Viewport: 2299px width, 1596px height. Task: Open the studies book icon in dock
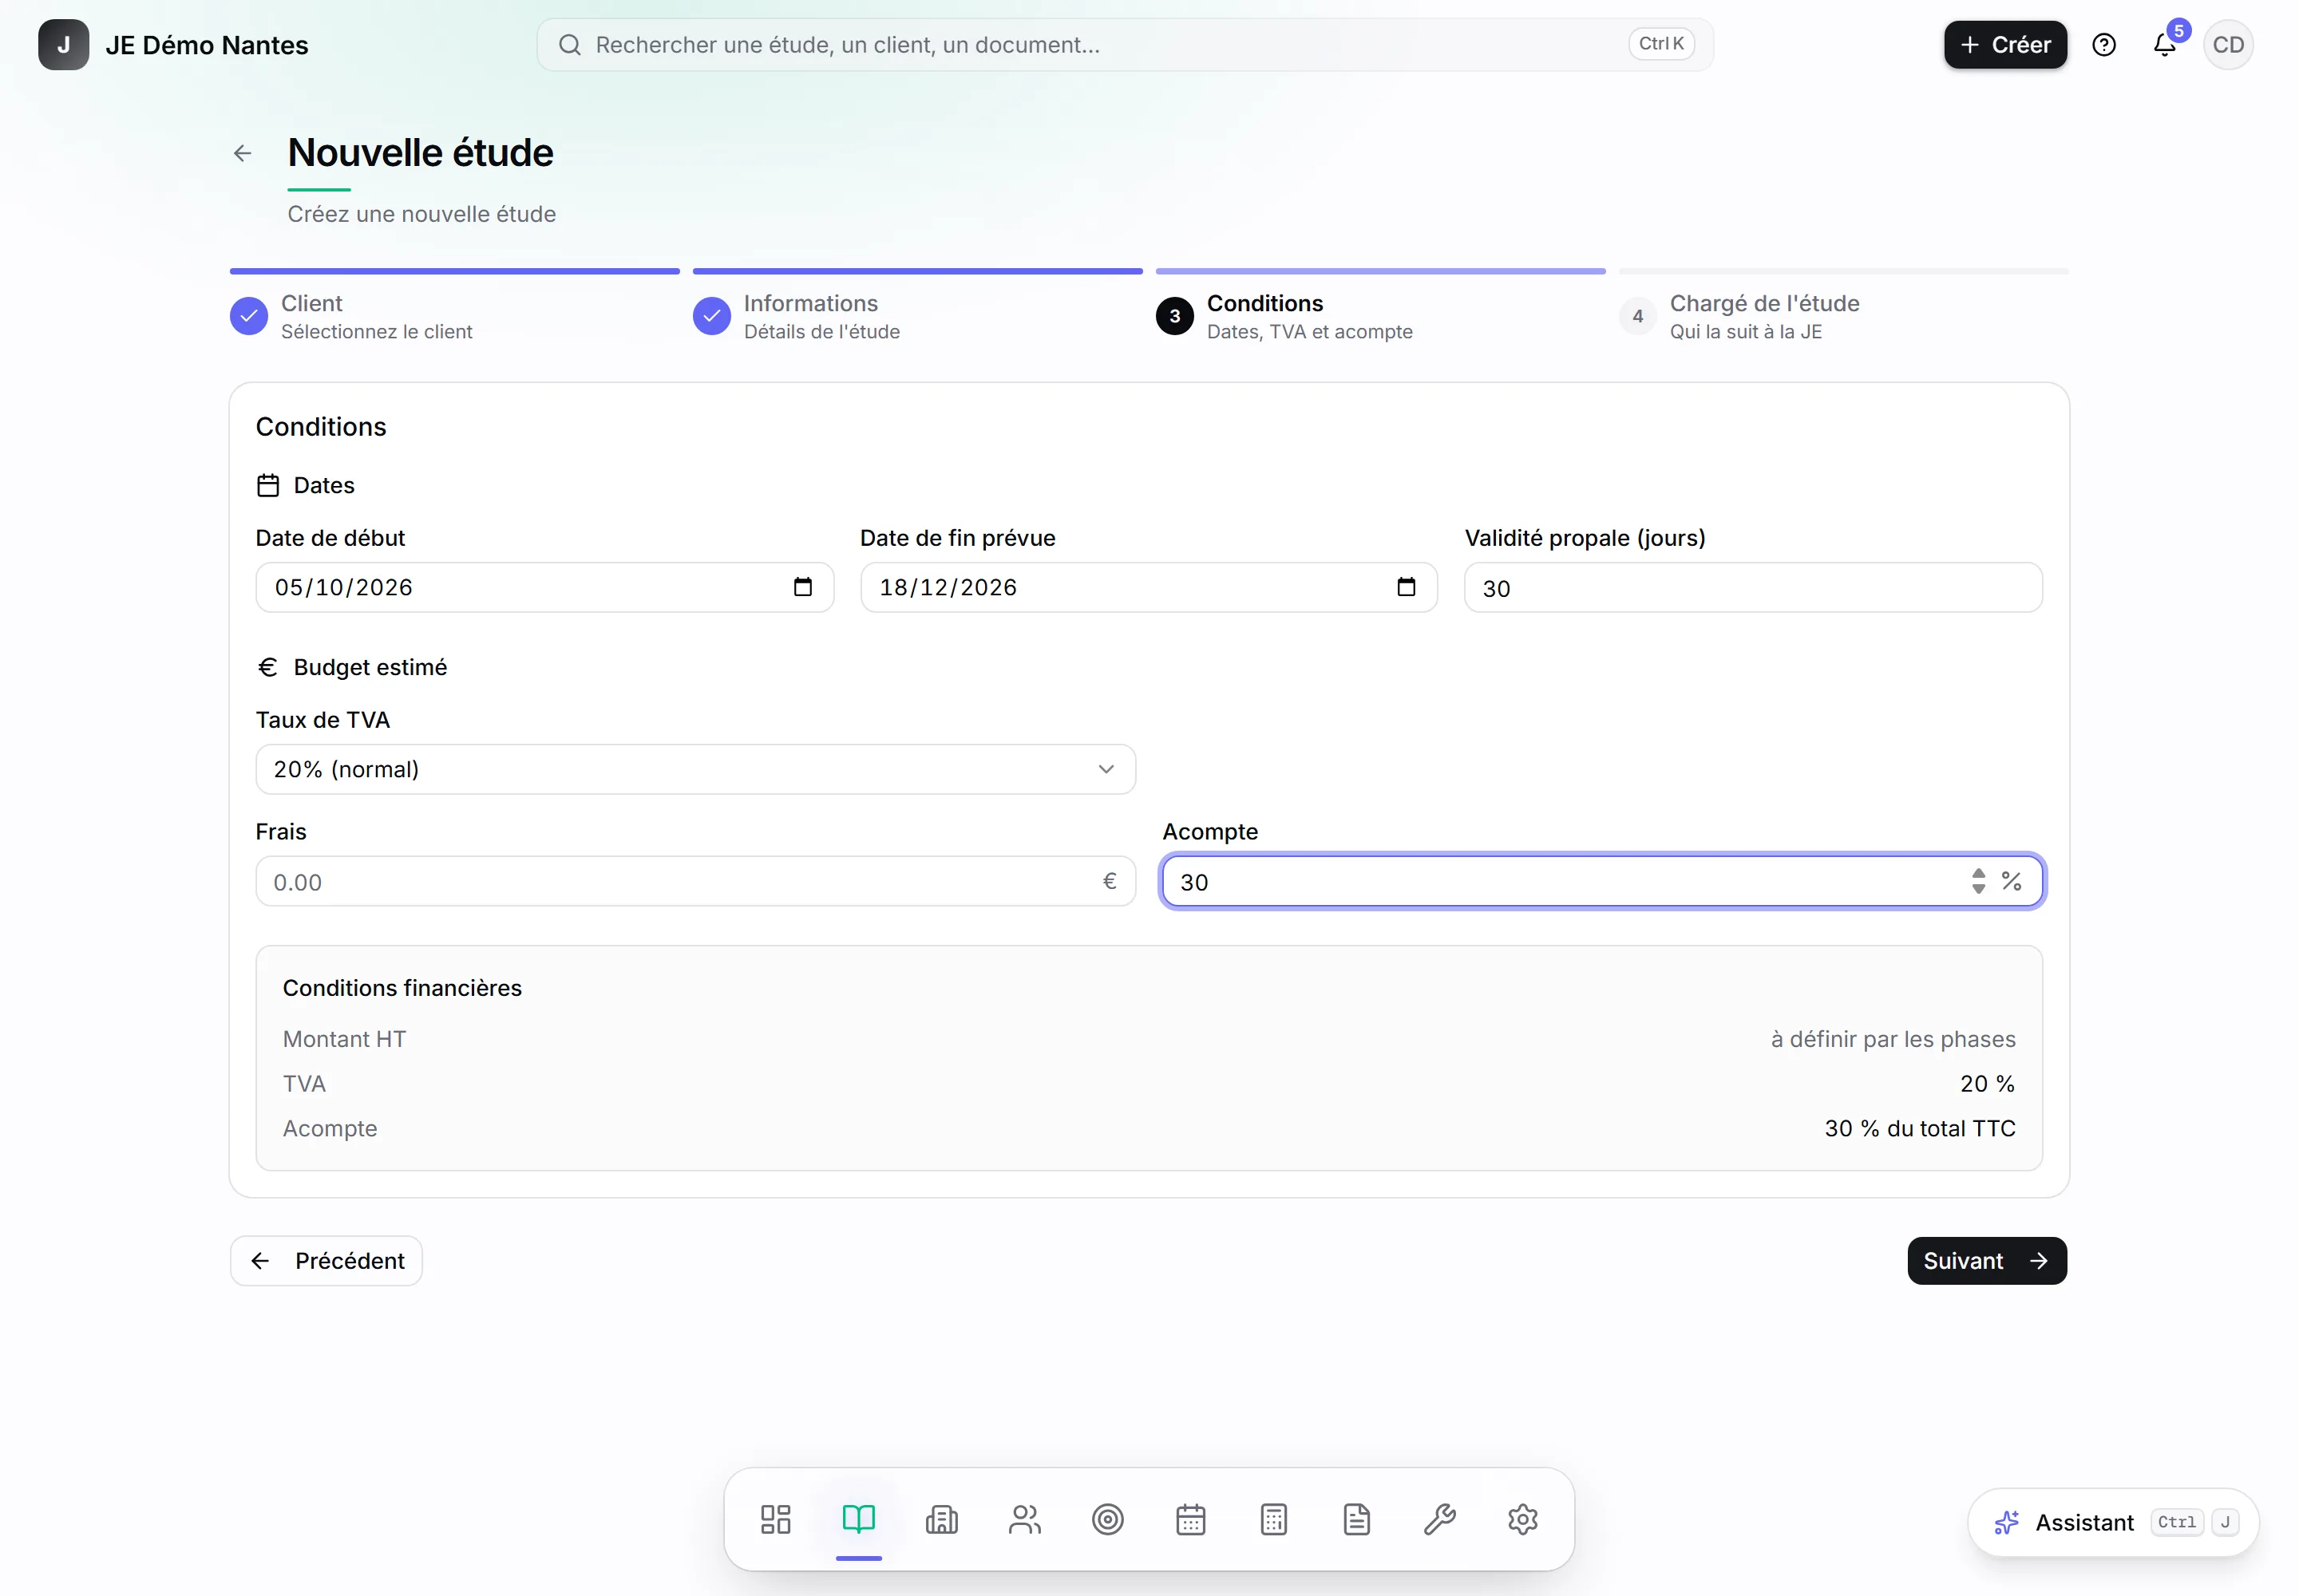(x=858, y=1519)
